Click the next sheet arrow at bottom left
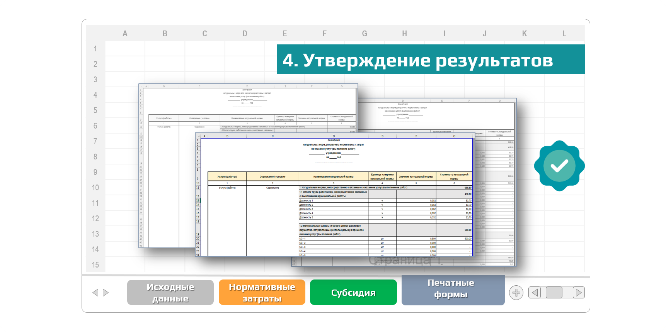Screen dimensions: 666x332 (x=106, y=293)
